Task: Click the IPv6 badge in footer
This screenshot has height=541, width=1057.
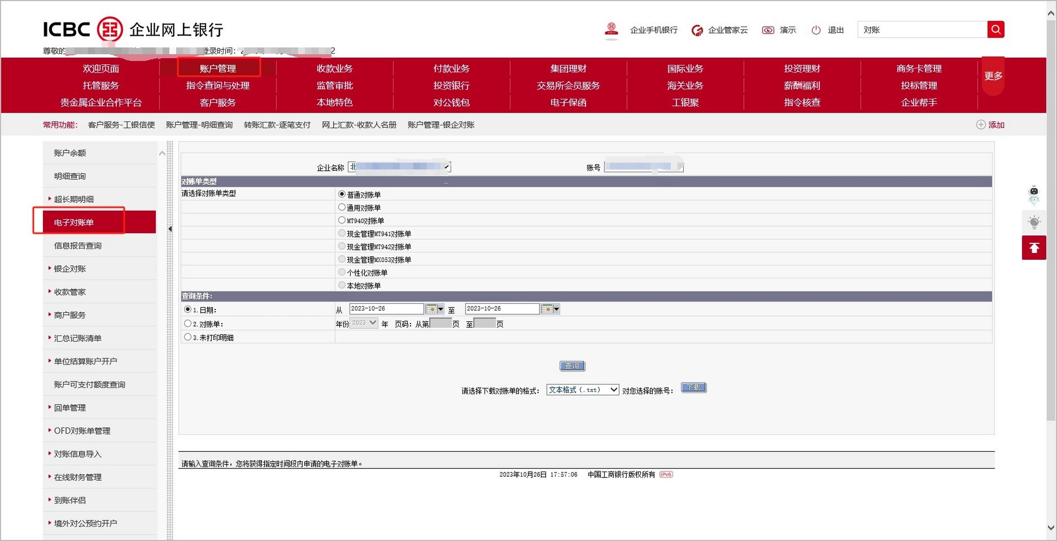Action: 666,474
